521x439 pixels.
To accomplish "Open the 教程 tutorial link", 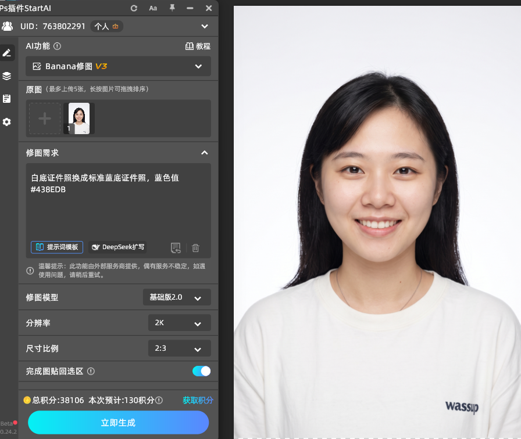I will coord(198,46).
